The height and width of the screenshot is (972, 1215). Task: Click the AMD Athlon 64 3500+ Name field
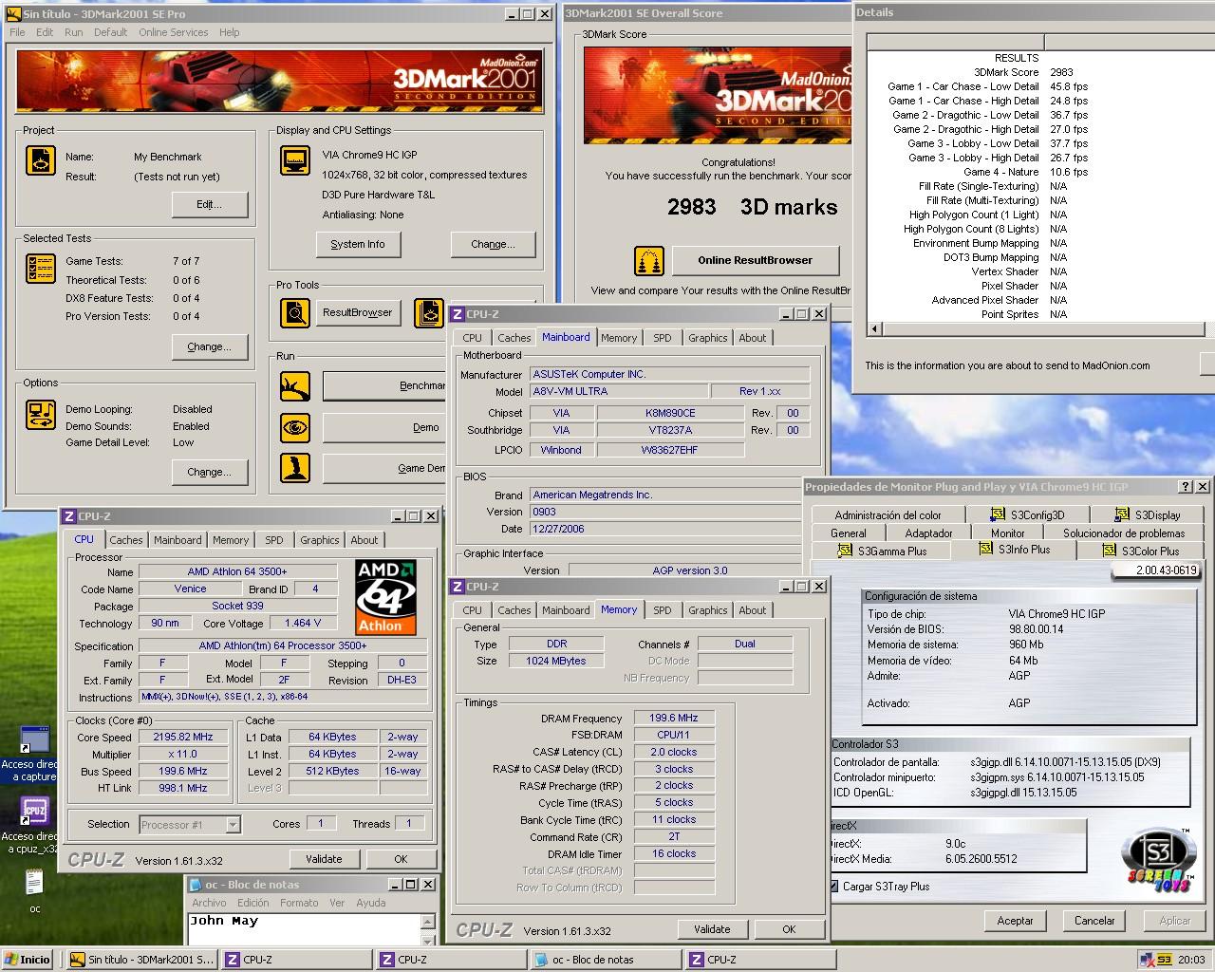pyautogui.click(x=237, y=571)
